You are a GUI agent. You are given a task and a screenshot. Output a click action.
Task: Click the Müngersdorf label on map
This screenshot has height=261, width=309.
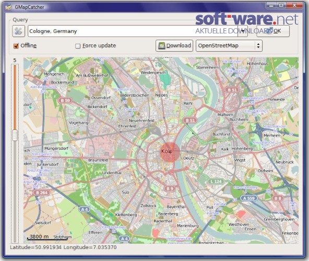56,148
